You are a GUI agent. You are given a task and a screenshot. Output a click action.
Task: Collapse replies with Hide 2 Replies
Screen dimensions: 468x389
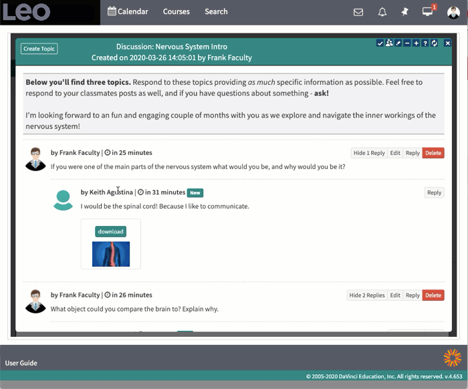(x=367, y=295)
